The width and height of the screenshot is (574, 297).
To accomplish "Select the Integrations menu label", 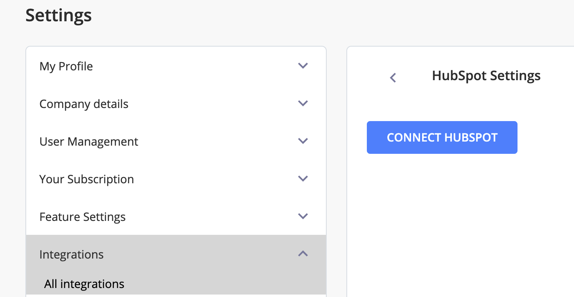I will [71, 254].
